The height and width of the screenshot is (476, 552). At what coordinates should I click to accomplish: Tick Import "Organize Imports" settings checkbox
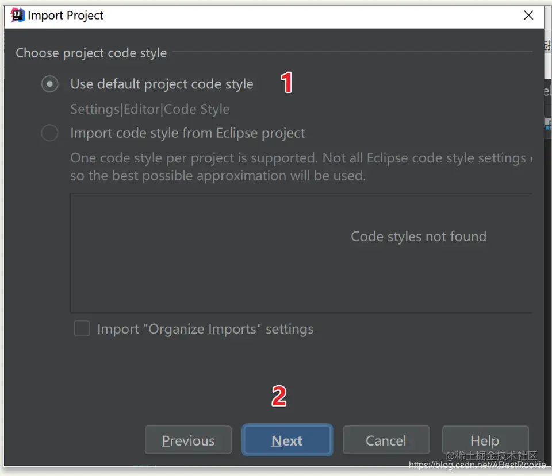[x=82, y=328]
